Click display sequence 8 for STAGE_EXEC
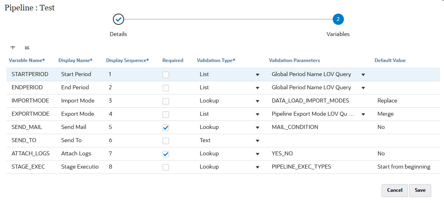444x203 pixels. 110,167
